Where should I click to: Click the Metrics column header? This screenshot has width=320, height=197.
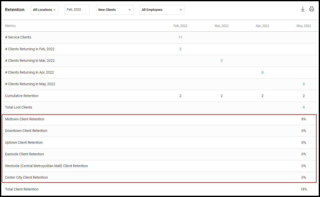coord(10,26)
